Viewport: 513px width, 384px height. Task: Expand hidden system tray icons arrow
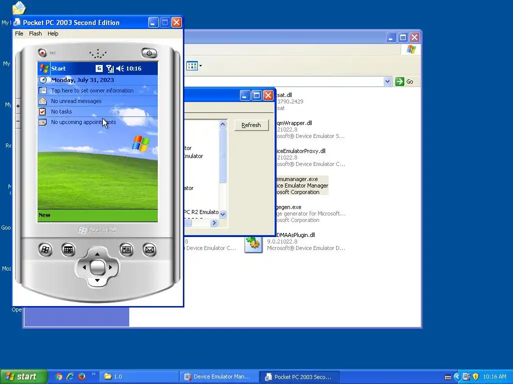[x=457, y=376]
